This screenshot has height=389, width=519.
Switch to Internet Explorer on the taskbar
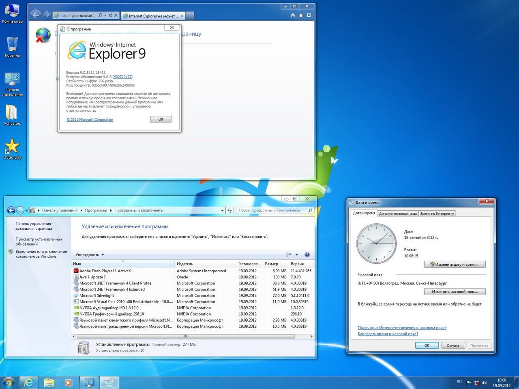click(29, 382)
